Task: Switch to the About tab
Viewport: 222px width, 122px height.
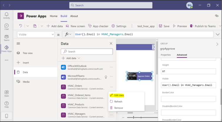Action: tap(74, 16)
